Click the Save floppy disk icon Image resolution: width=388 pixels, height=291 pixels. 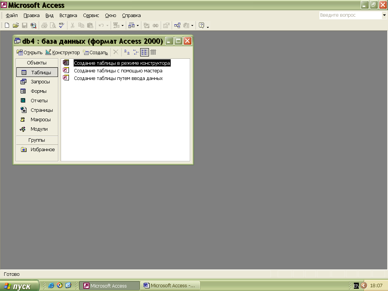coord(25,25)
